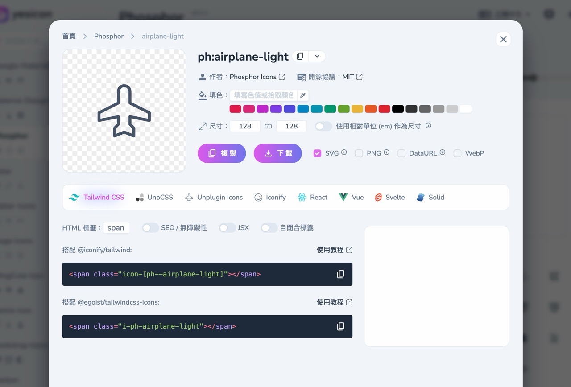This screenshot has height=387, width=571.
Task: Enable the 自閉合標籤 self-closing tag toggle
Action: pyautogui.click(x=269, y=228)
